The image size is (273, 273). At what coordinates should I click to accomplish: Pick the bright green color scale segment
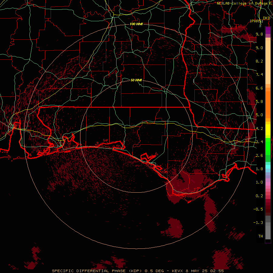(x=268, y=147)
